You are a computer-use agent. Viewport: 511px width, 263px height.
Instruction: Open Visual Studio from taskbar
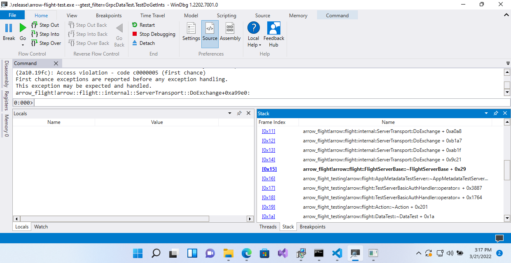282,253
